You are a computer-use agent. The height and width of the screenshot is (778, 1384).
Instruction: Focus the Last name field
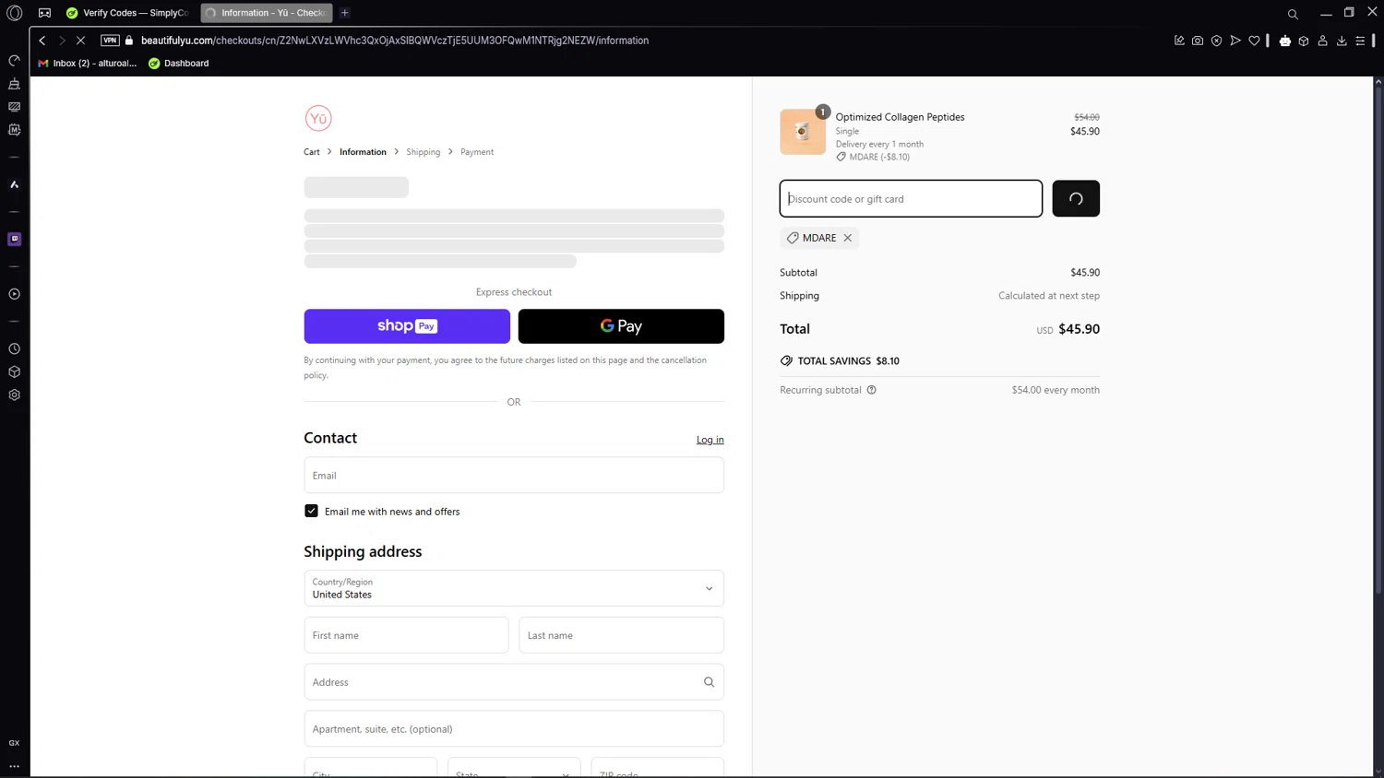pyautogui.click(x=622, y=635)
